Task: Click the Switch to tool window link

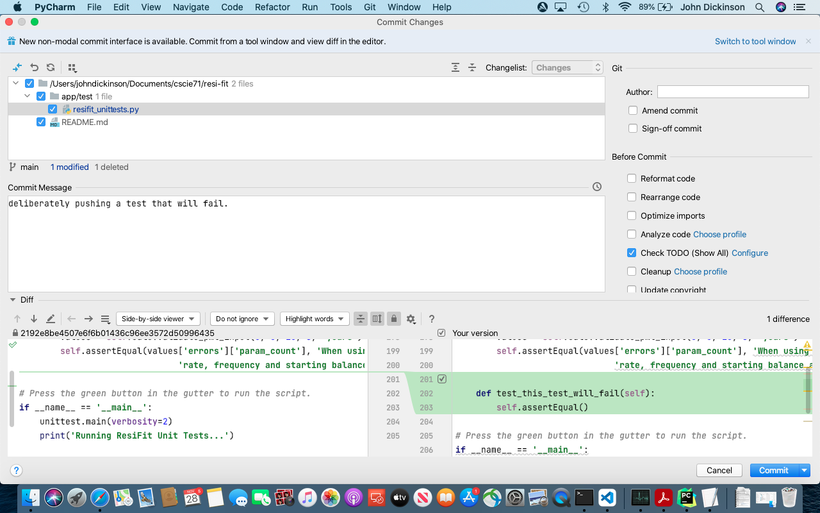Action: 755,41
